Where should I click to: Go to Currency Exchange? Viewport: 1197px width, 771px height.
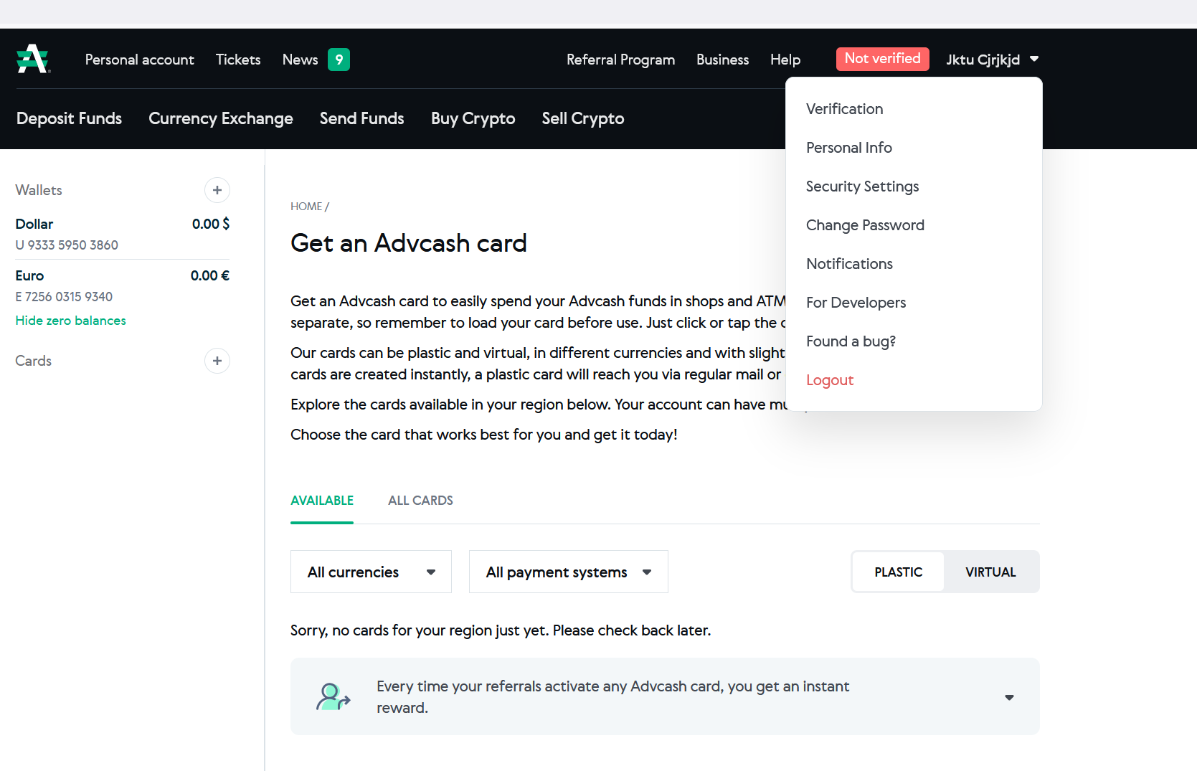(221, 118)
